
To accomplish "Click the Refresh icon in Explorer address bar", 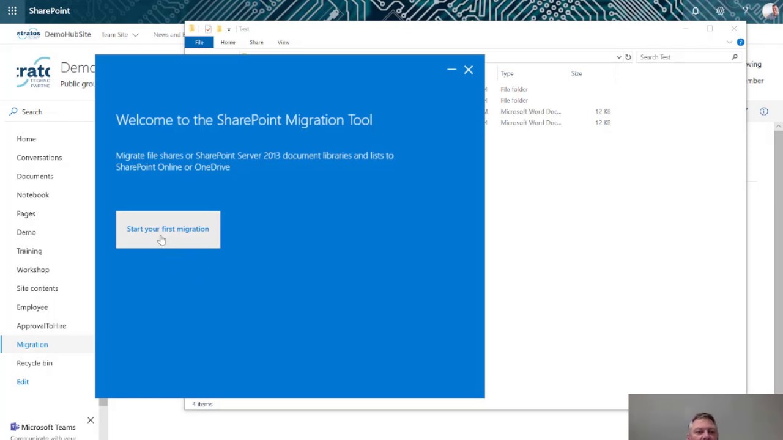I will pos(628,57).
